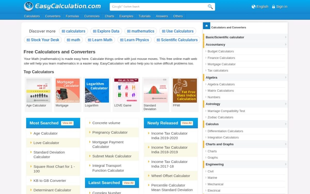Image resolution: width=310 pixels, height=194 pixels.
Task: Click the 'Explore Data' discover chip
Action: coord(106,31)
